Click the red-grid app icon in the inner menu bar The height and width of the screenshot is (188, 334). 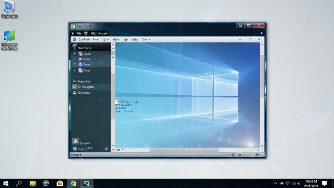tap(75, 39)
